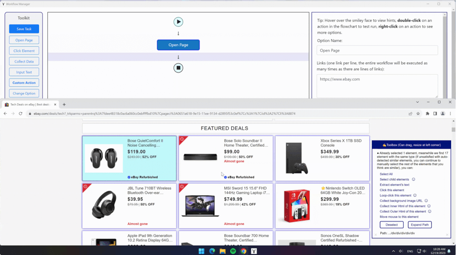Image resolution: width=456 pixels, height=255 pixels.
Task: Choose Extract element's text in Toolbox
Action: [394, 185]
